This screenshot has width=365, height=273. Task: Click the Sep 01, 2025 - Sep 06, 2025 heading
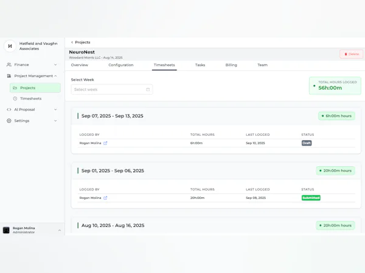pyautogui.click(x=113, y=170)
